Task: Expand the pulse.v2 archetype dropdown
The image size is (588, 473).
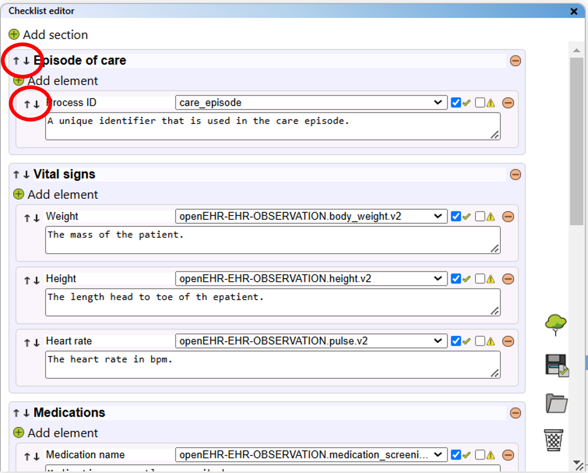Action: pos(311,341)
